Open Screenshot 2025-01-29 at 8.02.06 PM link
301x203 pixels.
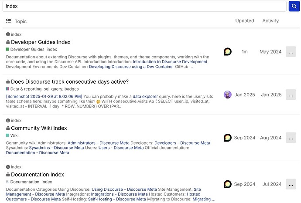coord(44,96)
